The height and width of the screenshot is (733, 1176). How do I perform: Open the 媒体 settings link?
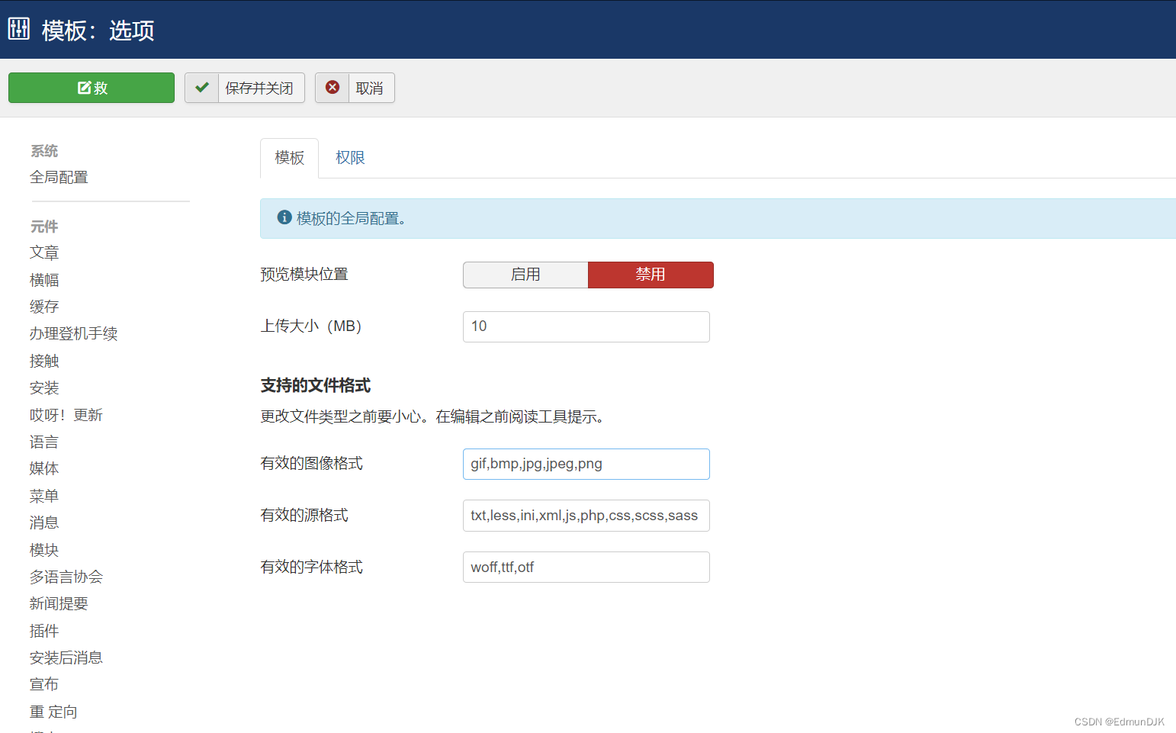[x=43, y=468]
